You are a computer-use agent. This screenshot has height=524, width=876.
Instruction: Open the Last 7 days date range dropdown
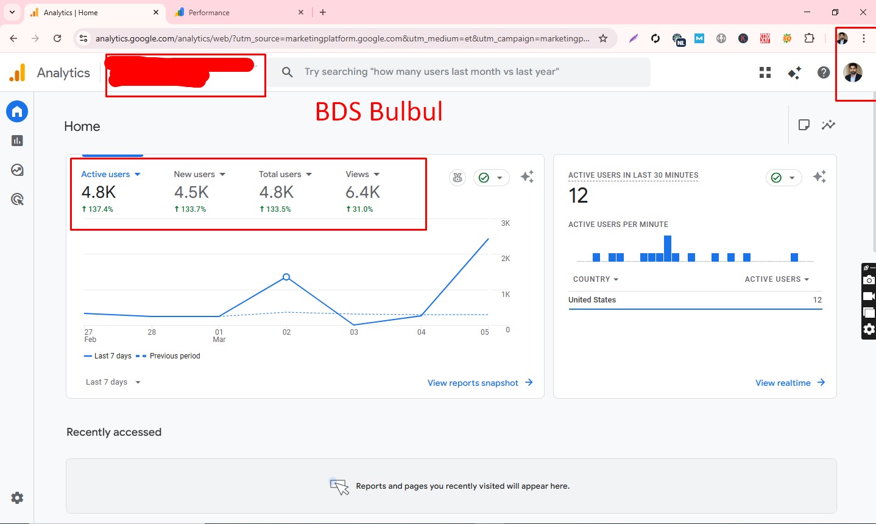[x=113, y=382]
